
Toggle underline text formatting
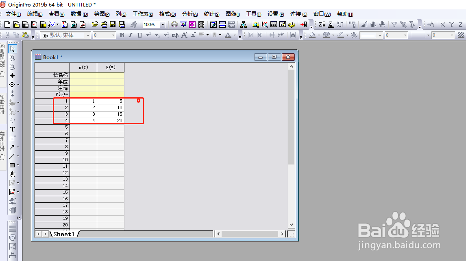click(140, 35)
